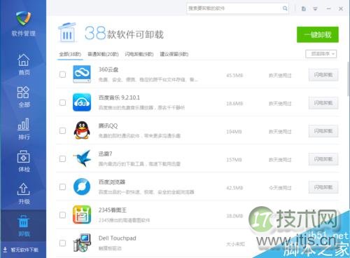This screenshot has height=258, width=350.
Task: Open the 体检 checkup section
Action: tap(24, 161)
